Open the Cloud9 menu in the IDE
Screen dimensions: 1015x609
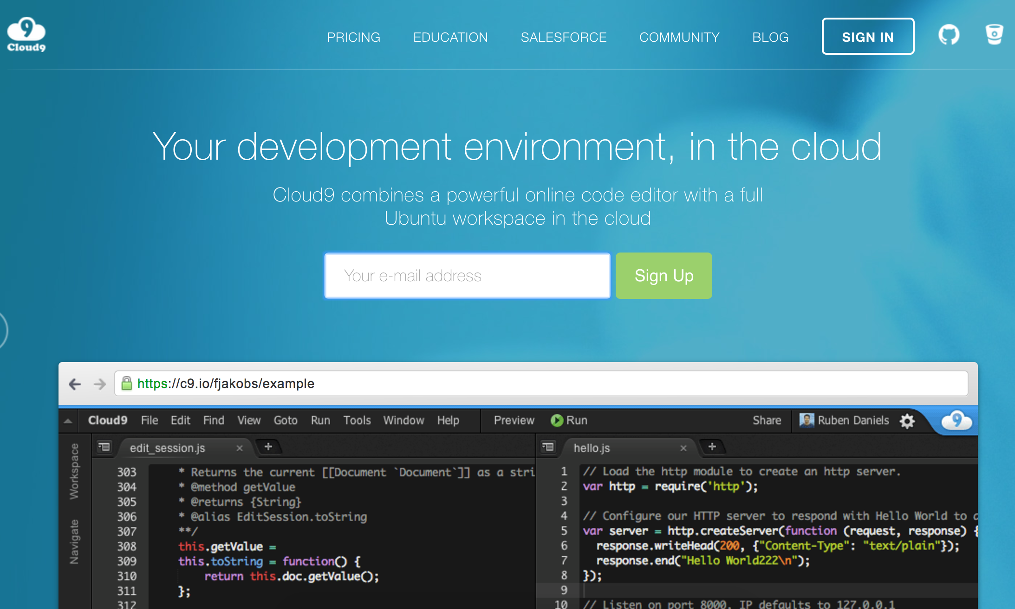click(108, 420)
